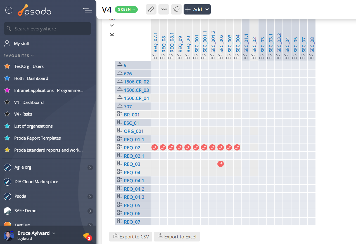The height and width of the screenshot is (244, 356).
Task: Open DIA Cloud Marketplace organisation
Action: point(36,182)
